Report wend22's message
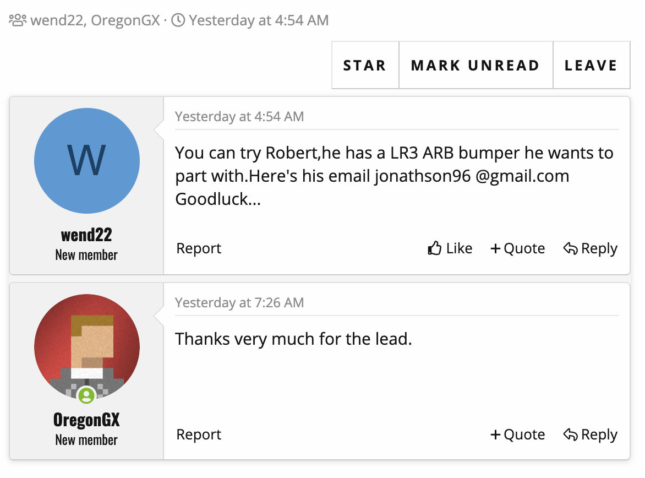645x478 pixels. pyautogui.click(x=199, y=248)
